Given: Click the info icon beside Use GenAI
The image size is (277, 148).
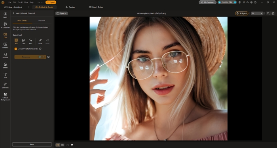Looking at the screenshot, I should click(40, 49).
